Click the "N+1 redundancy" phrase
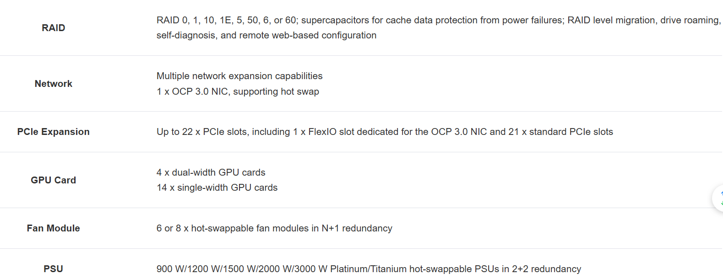 point(357,228)
